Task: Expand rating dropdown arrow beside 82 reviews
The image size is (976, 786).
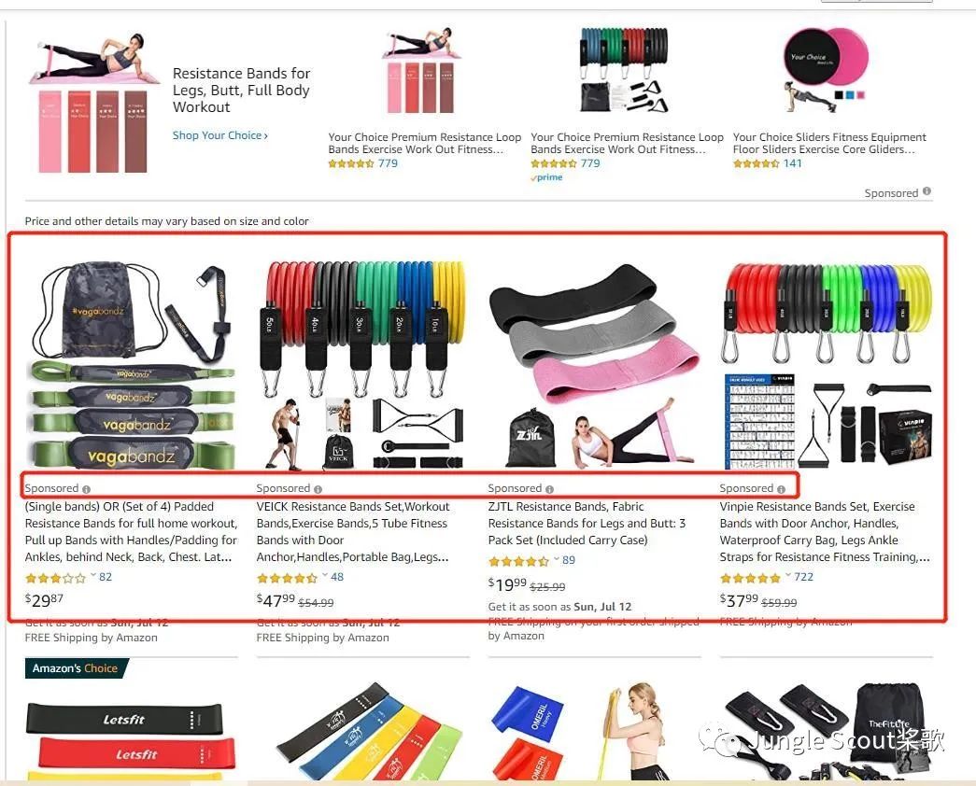Action: click(x=92, y=575)
